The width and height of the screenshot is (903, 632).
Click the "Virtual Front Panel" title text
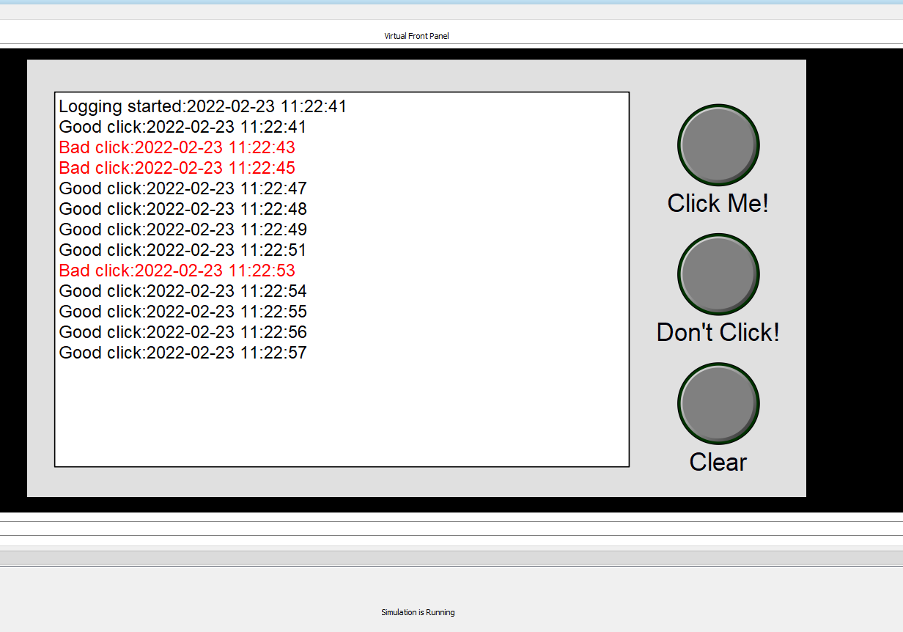point(416,35)
